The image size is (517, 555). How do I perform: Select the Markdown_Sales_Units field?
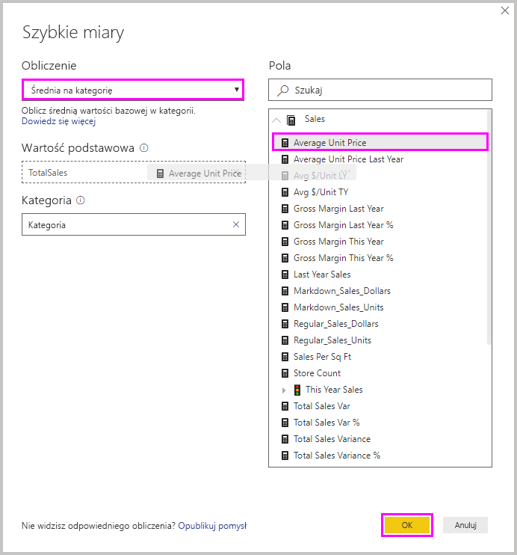(x=338, y=307)
